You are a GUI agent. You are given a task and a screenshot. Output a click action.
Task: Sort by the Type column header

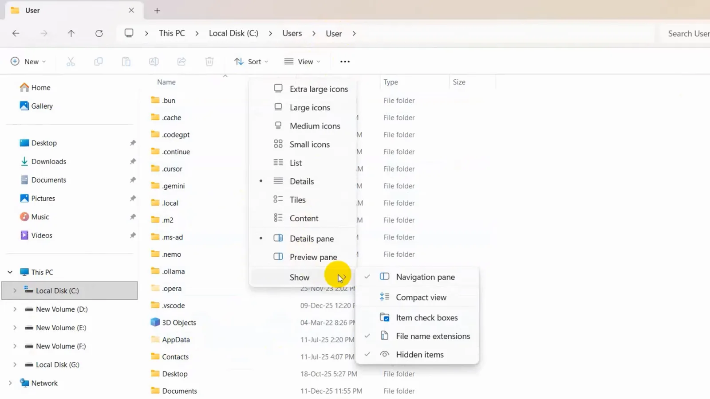pyautogui.click(x=390, y=82)
